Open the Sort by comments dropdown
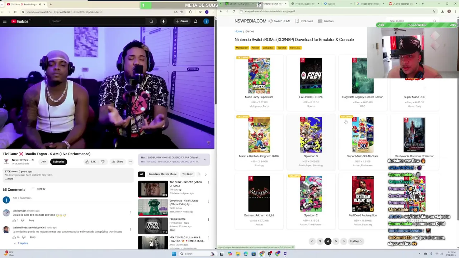 click(38, 189)
